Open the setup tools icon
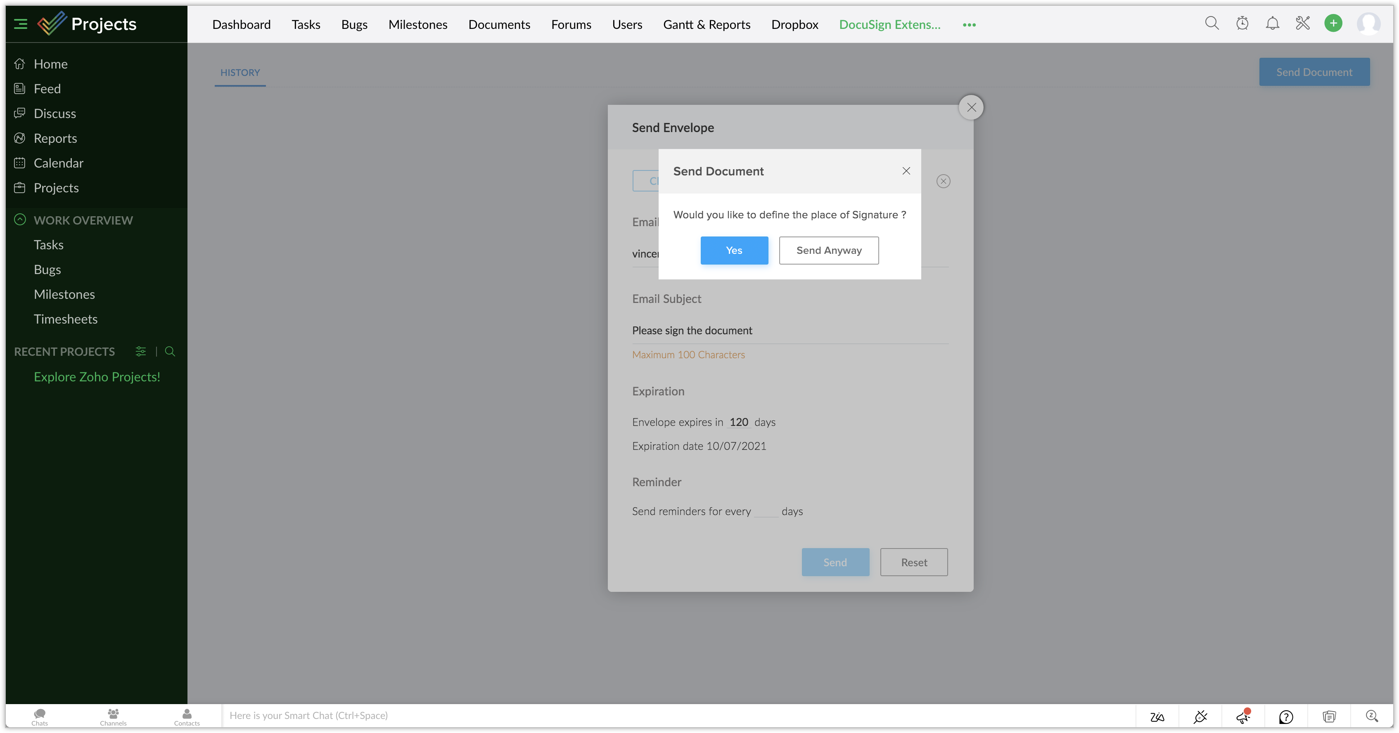This screenshot has width=1399, height=733. [x=1303, y=24]
